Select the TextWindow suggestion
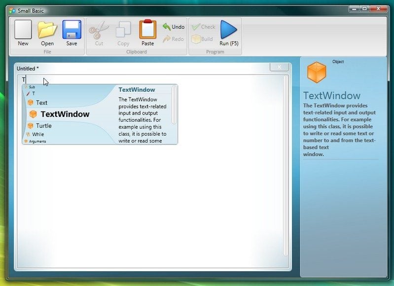 coord(65,114)
